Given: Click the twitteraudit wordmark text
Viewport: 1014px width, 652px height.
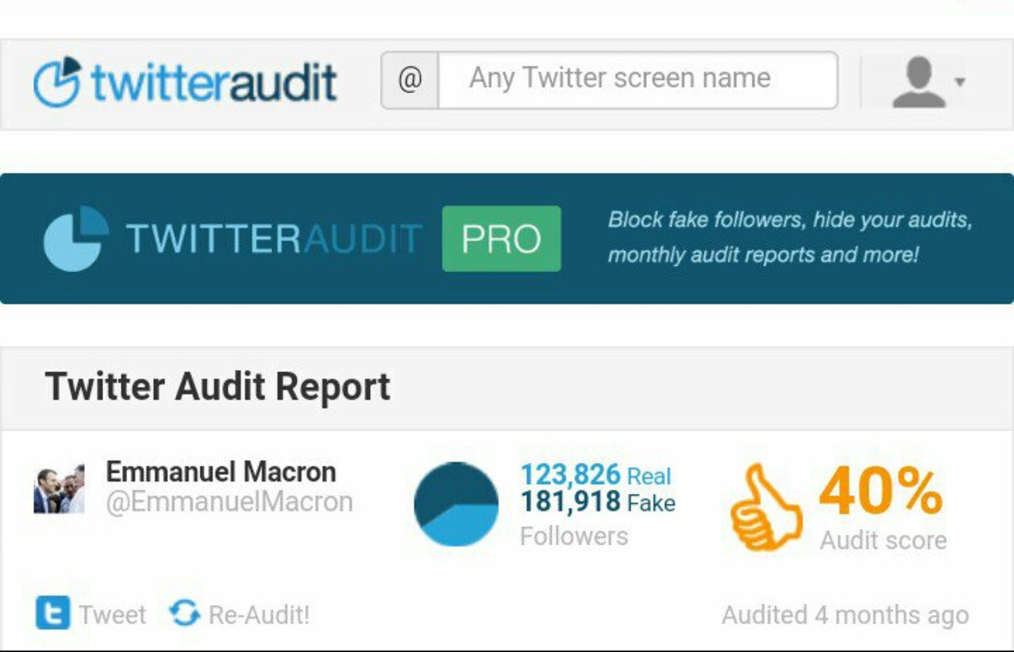Looking at the screenshot, I should (214, 83).
